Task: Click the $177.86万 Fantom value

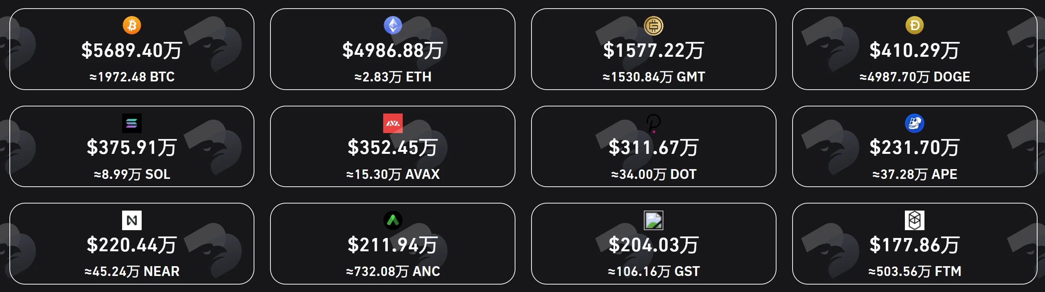Action: coord(914,245)
